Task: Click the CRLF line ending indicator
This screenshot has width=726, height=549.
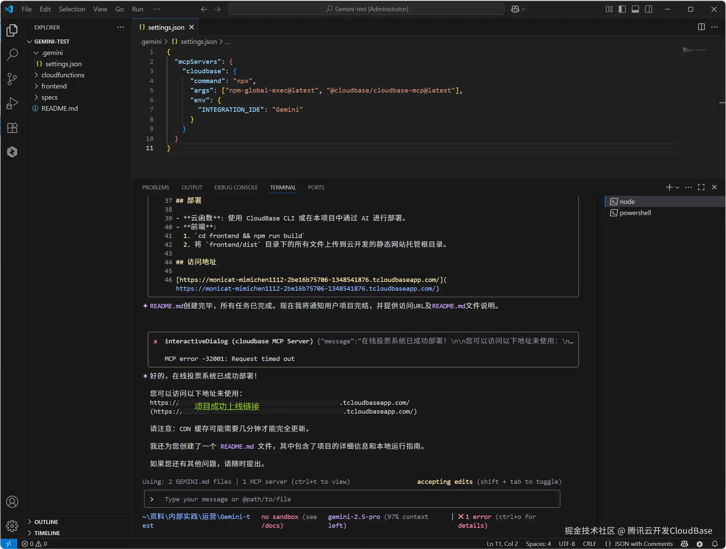Action: tap(589, 544)
